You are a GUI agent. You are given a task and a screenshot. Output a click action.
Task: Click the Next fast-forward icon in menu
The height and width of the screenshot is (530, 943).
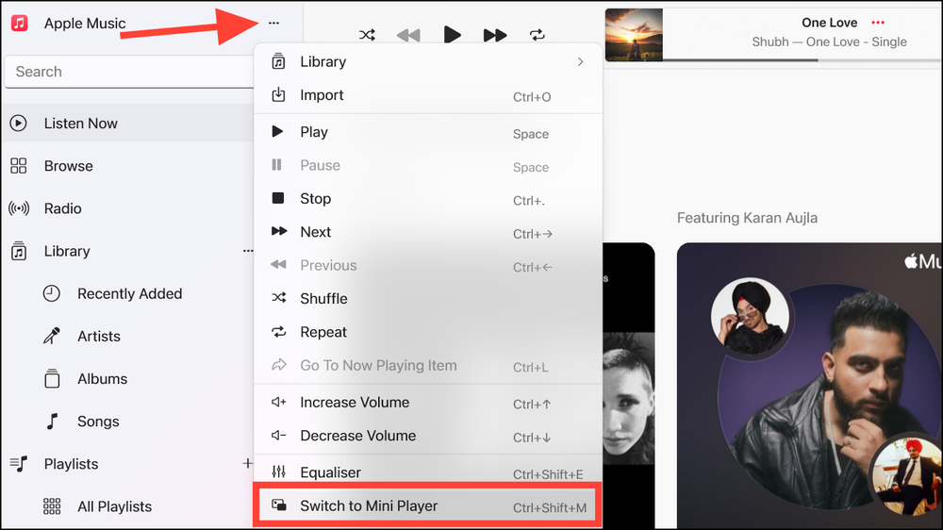(279, 231)
